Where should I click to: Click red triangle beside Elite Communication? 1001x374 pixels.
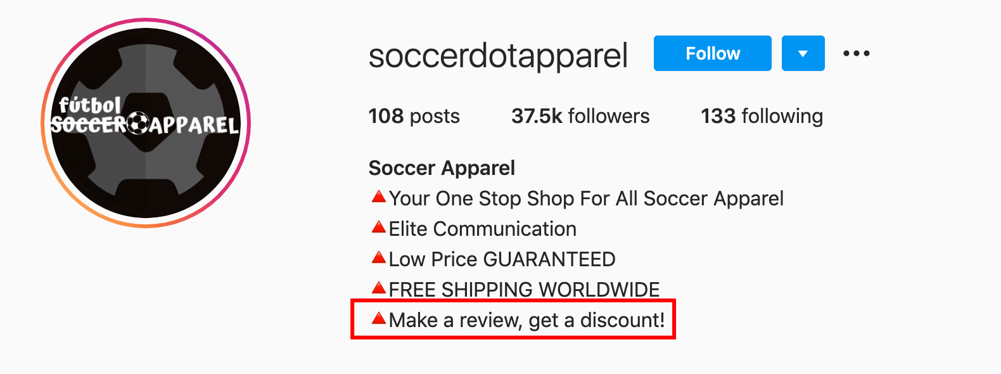tap(379, 227)
